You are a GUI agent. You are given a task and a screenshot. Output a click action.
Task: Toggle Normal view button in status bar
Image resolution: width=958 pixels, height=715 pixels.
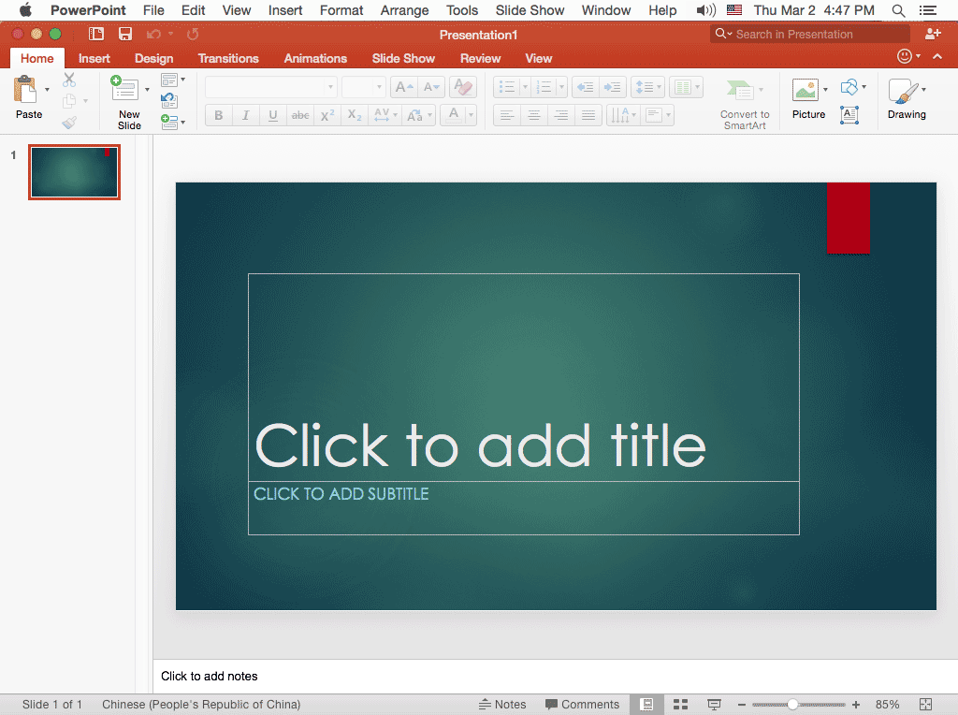pyautogui.click(x=647, y=704)
